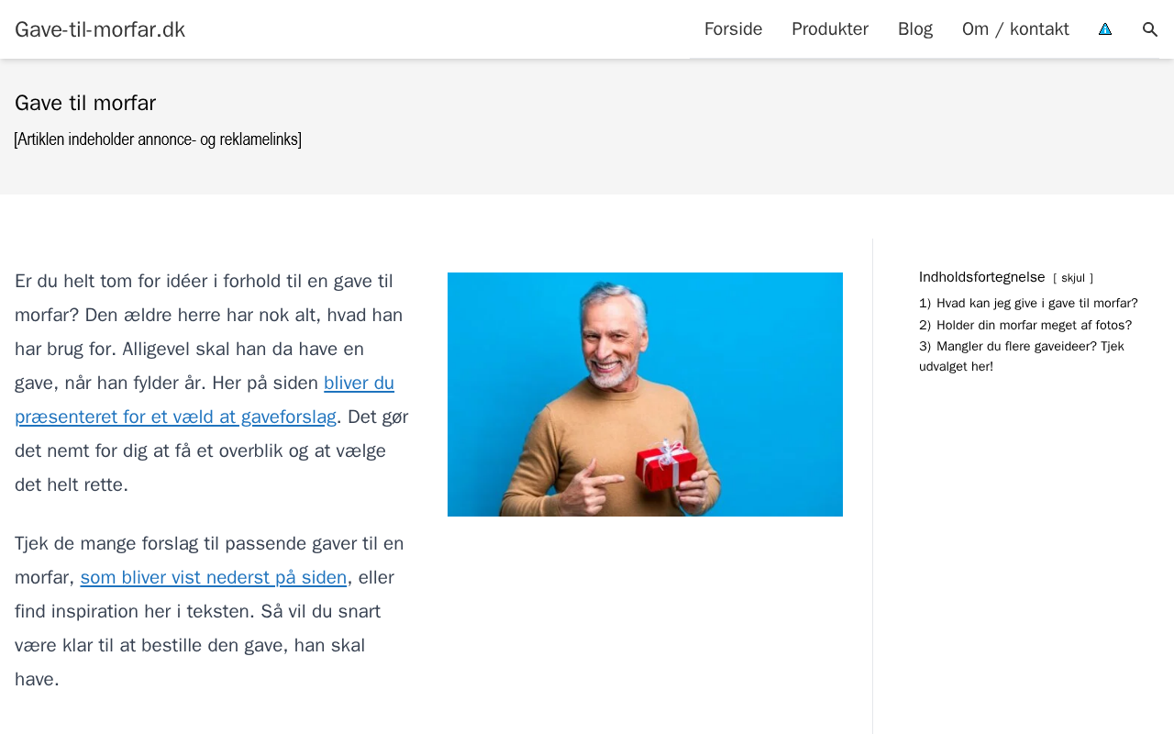The image size is (1174, 734).
Task: Click the paragraph starting 'Tjek de mange forslag'
Action: [x=212, y=611]
